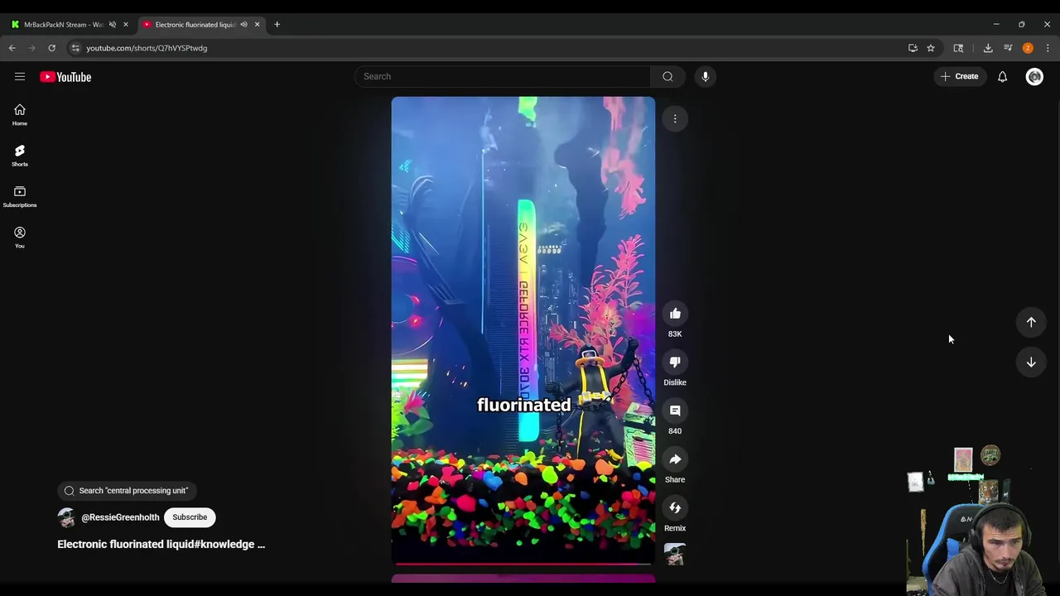Image resolution: width=1060 pixels, height=596 pixels.
Task: Click the Create button
Action: point(959,76)
